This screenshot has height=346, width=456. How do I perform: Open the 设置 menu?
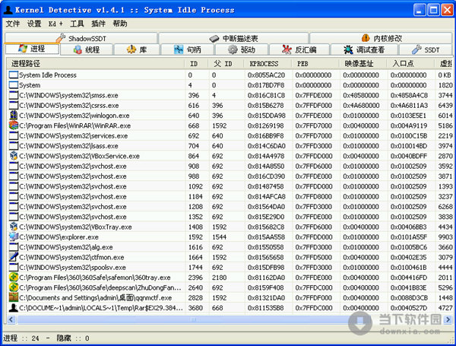(x=34, y=24)
